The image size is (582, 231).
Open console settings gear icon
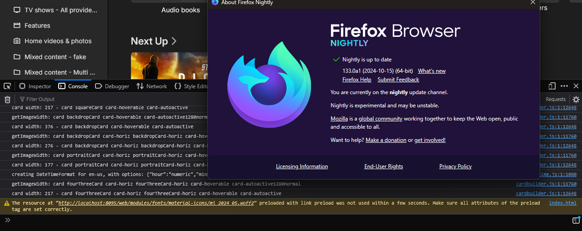(x=576, y=99)
